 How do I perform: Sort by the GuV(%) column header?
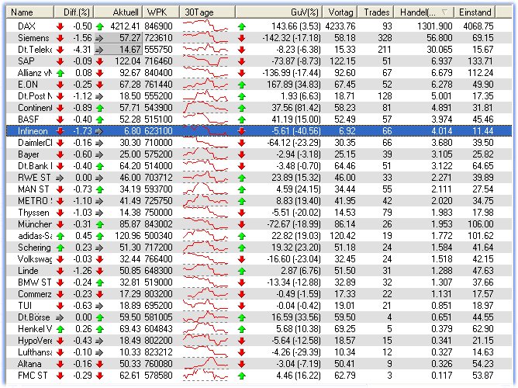279,12
